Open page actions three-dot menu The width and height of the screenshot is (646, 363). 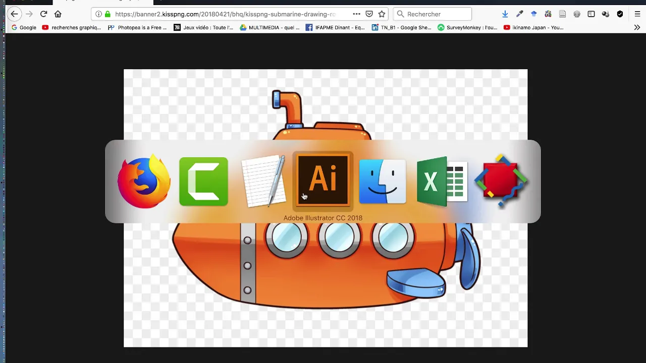coord(356,14)
